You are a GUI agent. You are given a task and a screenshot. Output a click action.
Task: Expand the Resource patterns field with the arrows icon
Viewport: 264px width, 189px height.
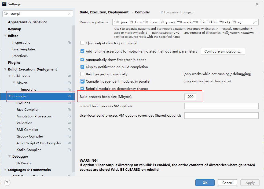pos(255,23)
